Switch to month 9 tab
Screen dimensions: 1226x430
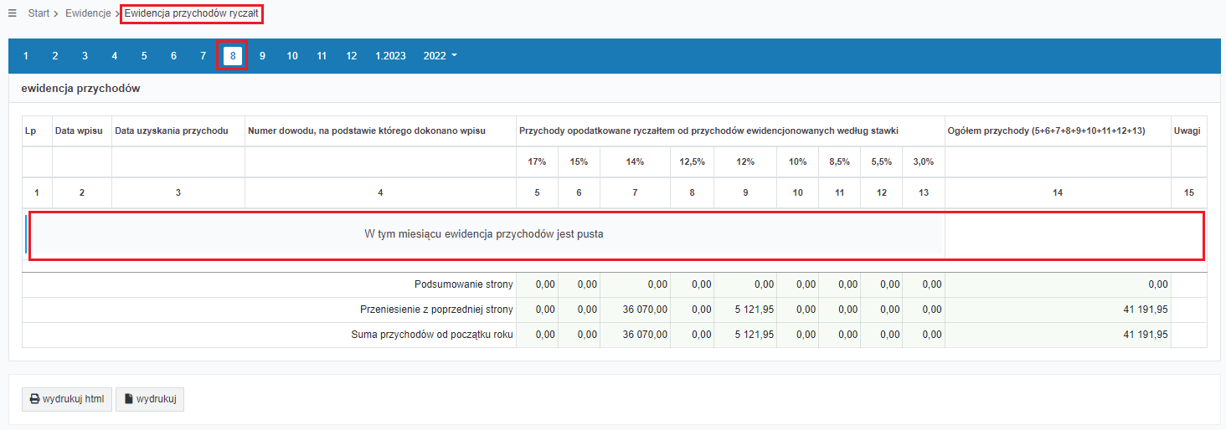click(262, 56)
